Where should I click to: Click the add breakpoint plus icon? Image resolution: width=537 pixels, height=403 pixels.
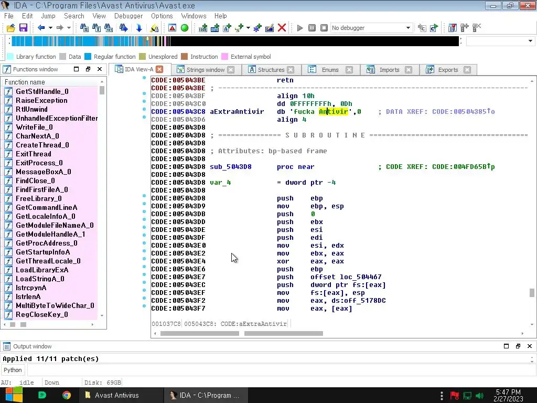point(465,28)
